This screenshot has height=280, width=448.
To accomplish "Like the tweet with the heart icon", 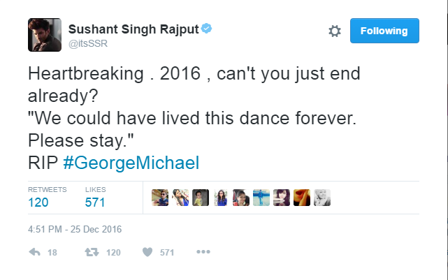I will [147, 252].
